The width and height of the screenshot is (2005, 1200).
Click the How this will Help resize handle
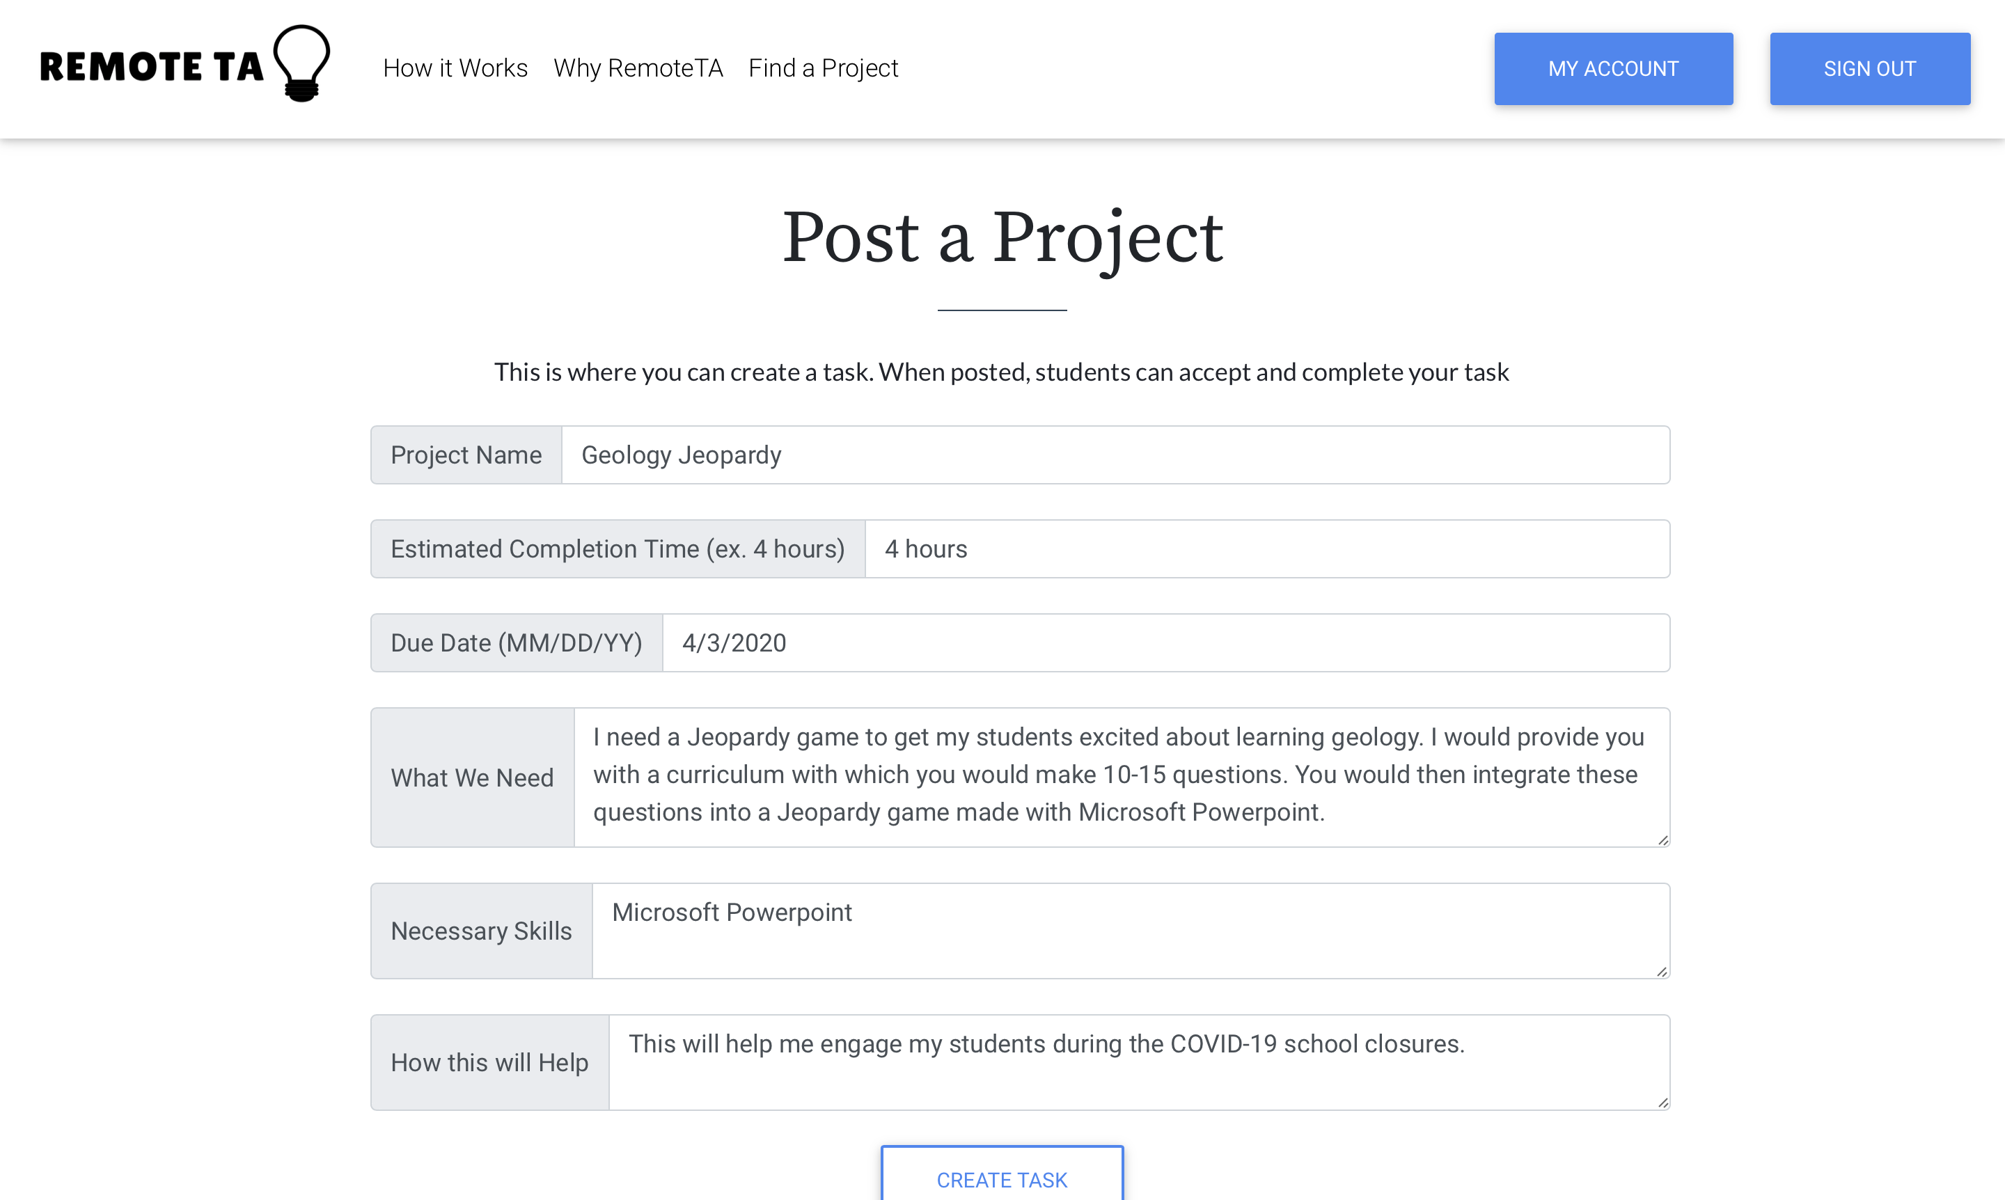1663,1103
